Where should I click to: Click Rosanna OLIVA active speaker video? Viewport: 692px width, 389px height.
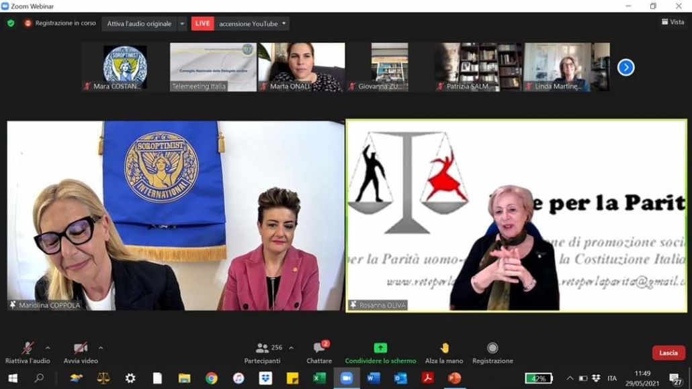click(x=517, y=216)
